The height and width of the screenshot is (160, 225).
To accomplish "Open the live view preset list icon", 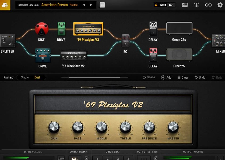I will point(185,5).
